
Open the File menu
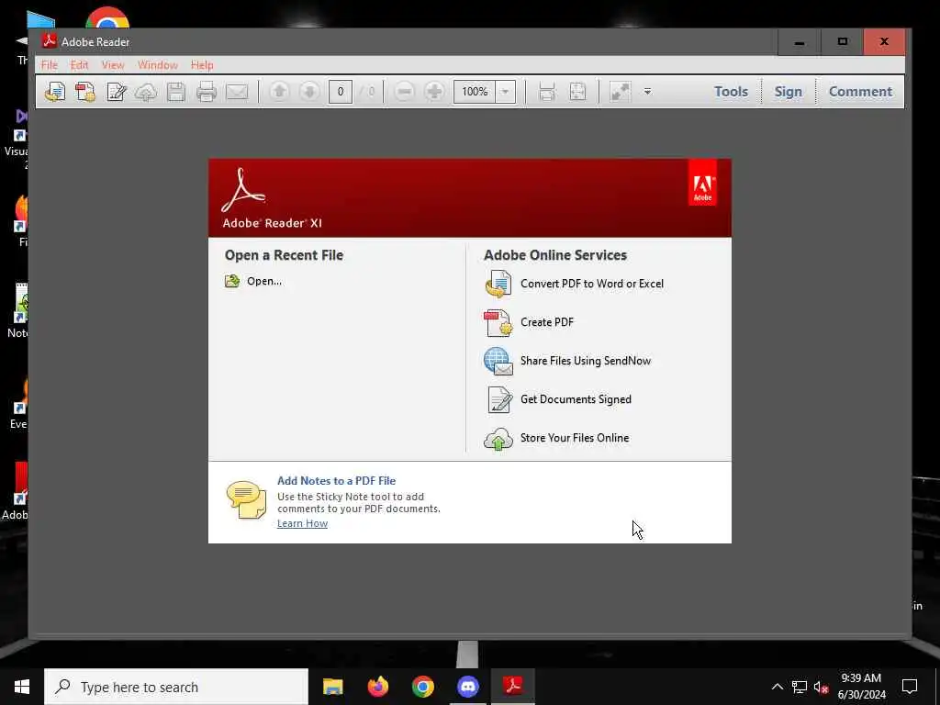(50, 65)
